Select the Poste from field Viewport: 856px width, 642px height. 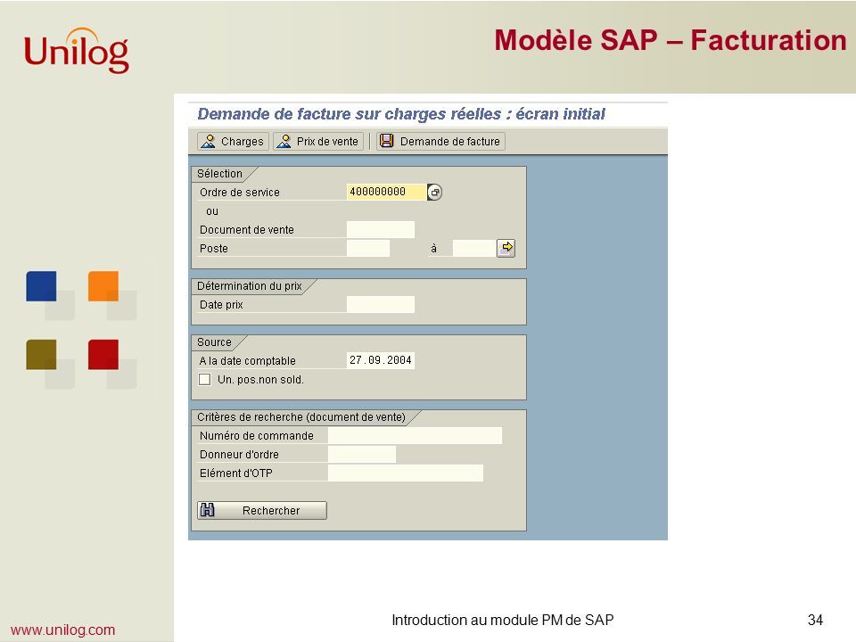coord(368,249)
